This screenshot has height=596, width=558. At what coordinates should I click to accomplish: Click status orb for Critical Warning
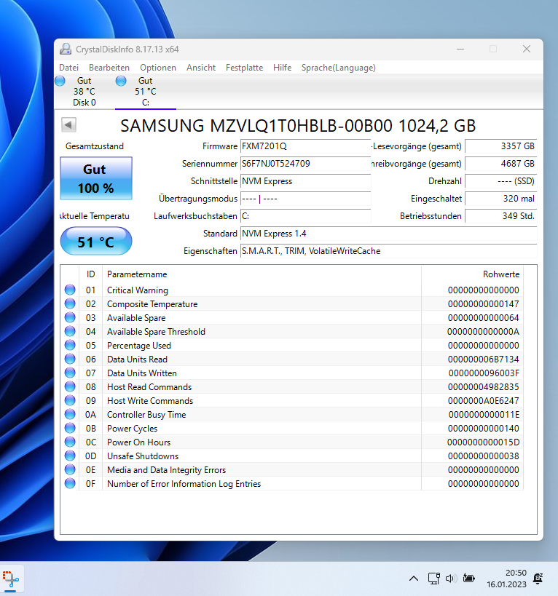pyautogui.click(x=70, y=290)
